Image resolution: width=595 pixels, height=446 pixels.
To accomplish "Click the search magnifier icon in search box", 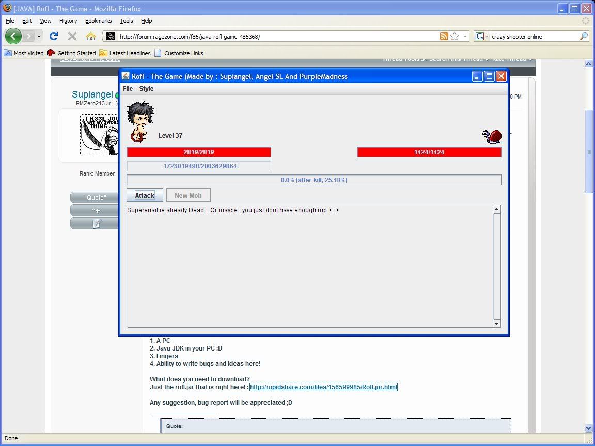I will click(x=583, y=36).
